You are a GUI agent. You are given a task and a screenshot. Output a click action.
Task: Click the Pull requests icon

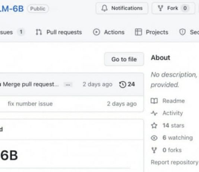[39, 32]
